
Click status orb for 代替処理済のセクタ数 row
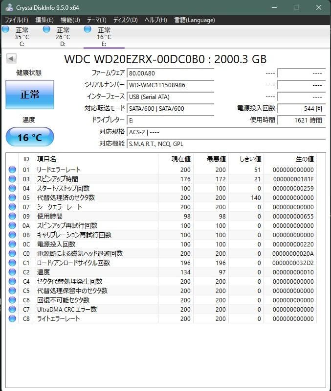tap(12, 197)
